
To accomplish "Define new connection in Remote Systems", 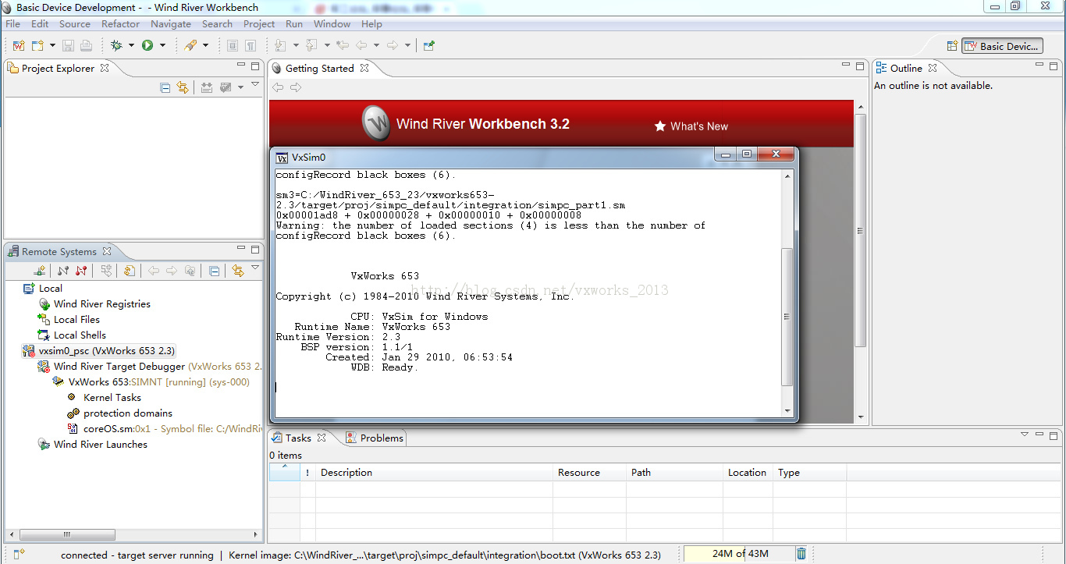I will coord(41,271).
